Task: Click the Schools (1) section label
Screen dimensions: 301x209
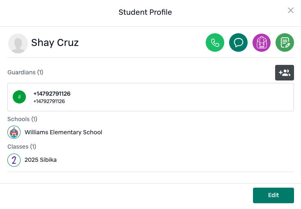Action: click(x=22, y=119)
